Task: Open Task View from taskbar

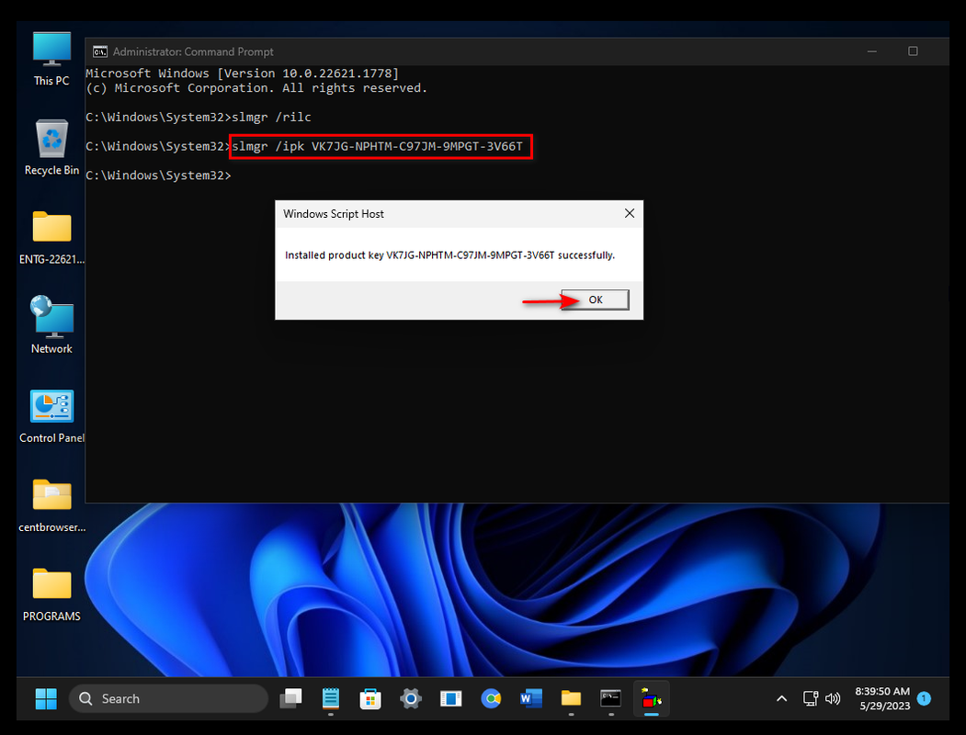Action: [290, 698]
